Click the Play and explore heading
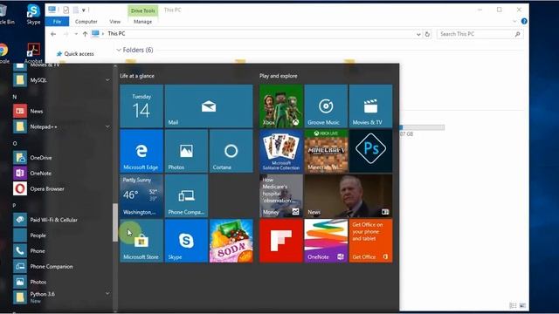559x314 pixels. pos(278,76)
